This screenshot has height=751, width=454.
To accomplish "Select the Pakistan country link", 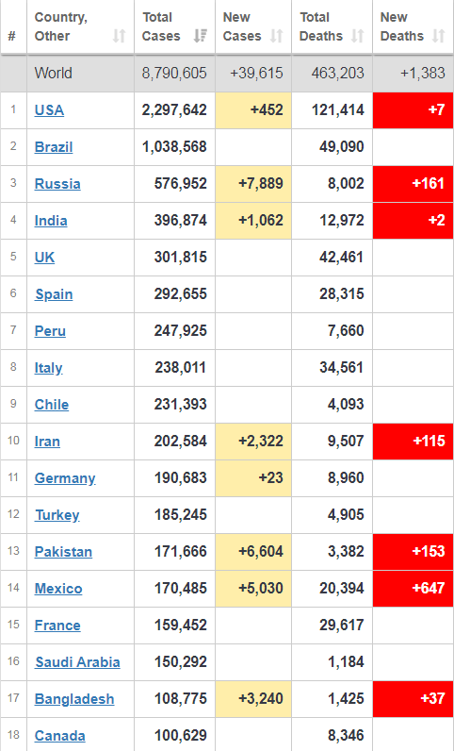I will pyautogui.click(x=63, y=552).
